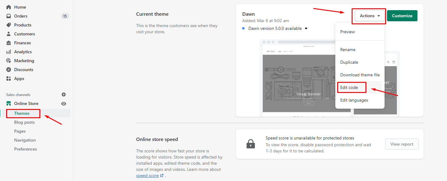Click the external link icon beside speed score
Screen dimensions: 447x181
point(162,175)
